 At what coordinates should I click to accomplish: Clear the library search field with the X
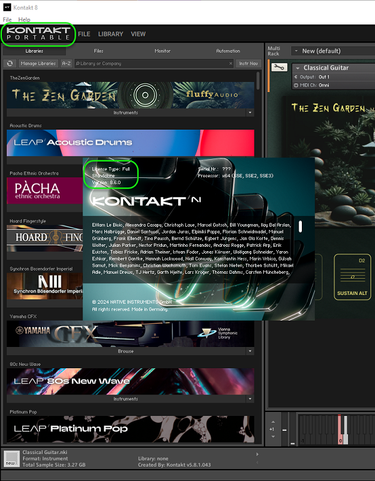231,63
